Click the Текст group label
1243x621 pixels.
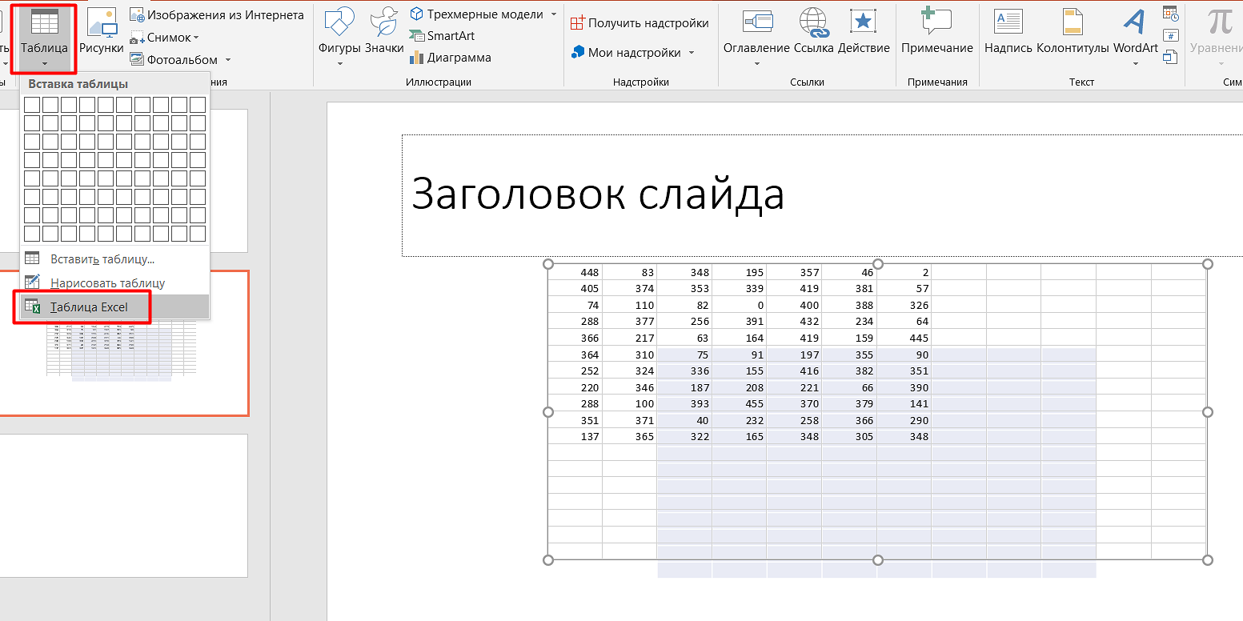(x=1081, y=82)
